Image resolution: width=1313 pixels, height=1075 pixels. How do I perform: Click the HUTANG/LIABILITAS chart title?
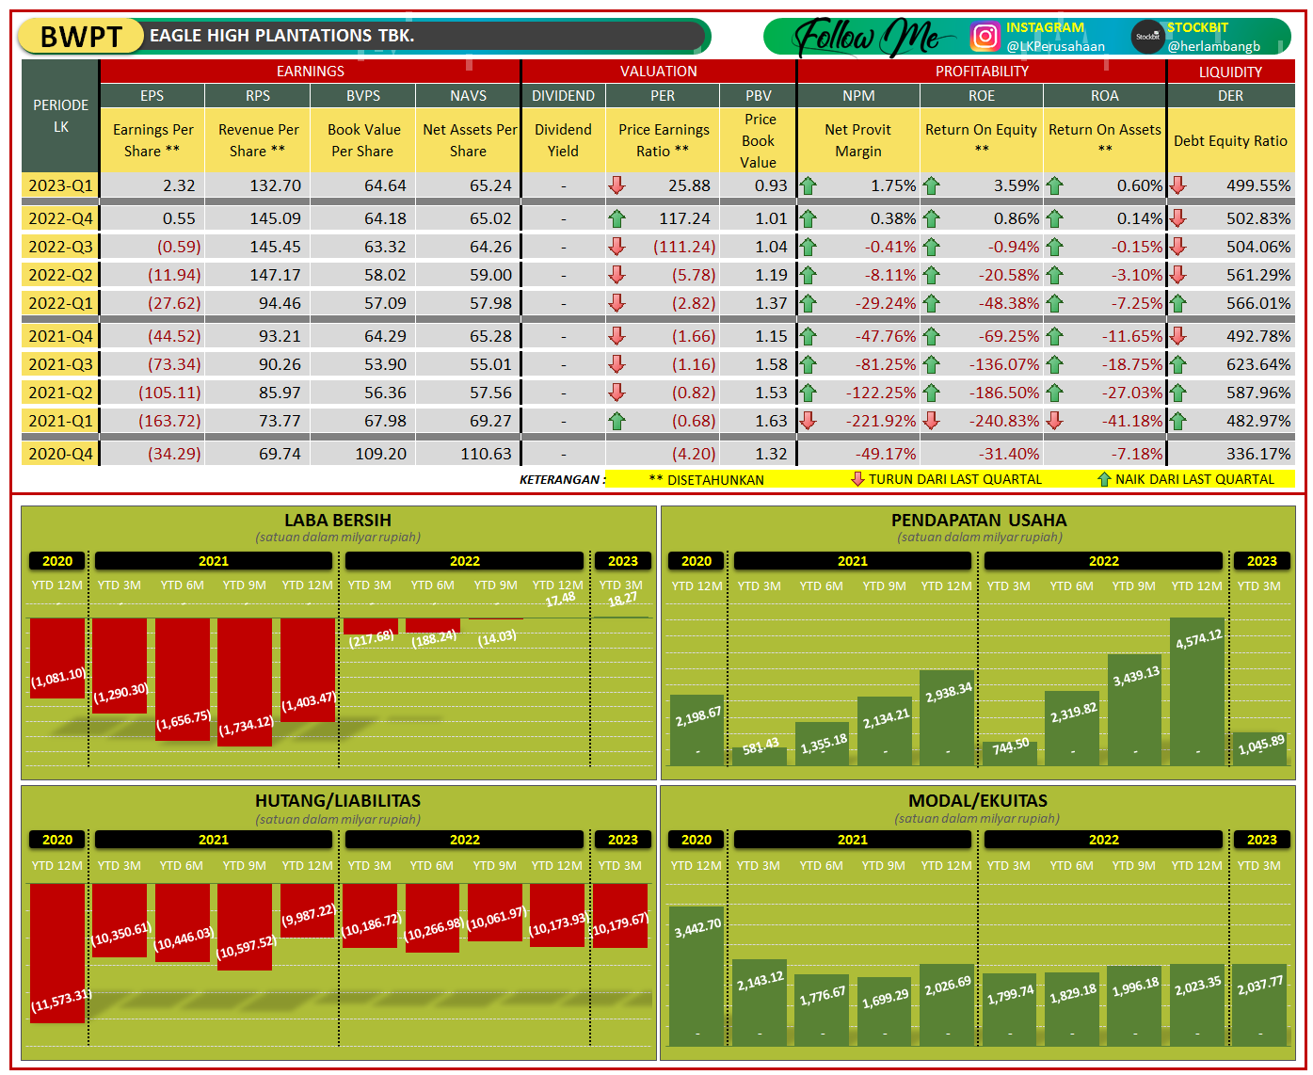[338, 801]
